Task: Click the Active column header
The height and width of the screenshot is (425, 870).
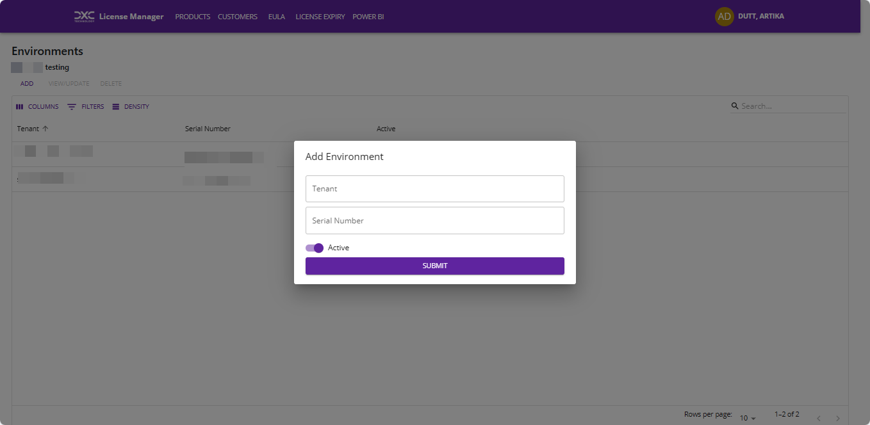Action: click(x=386, y=128)
